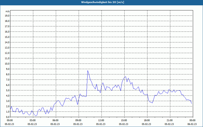Select the '16,0' y-axis label
Viewport: 203px width, 127px height.
click(x=7, y=31)
